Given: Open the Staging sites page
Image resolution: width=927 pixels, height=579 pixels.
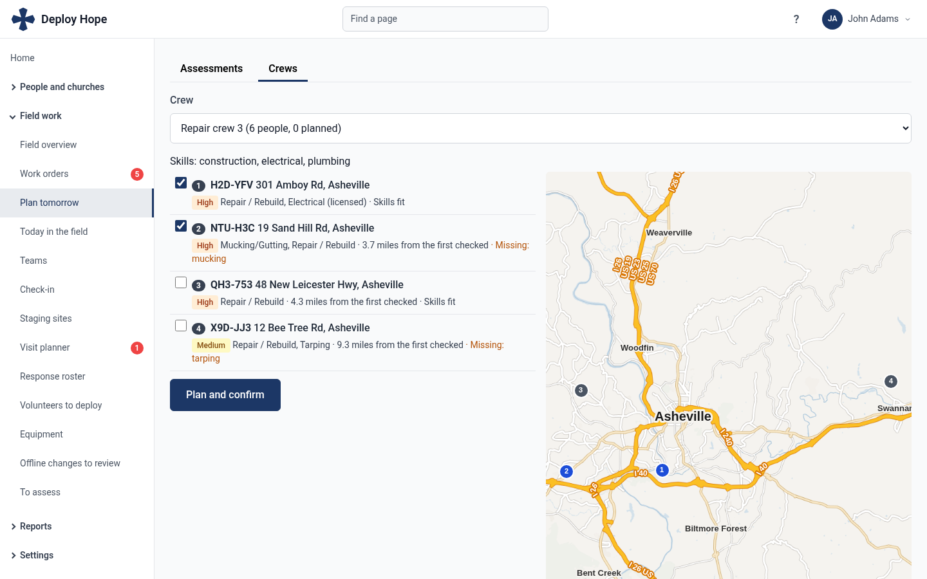Looking at the screenshot, I should pos(77,318).
